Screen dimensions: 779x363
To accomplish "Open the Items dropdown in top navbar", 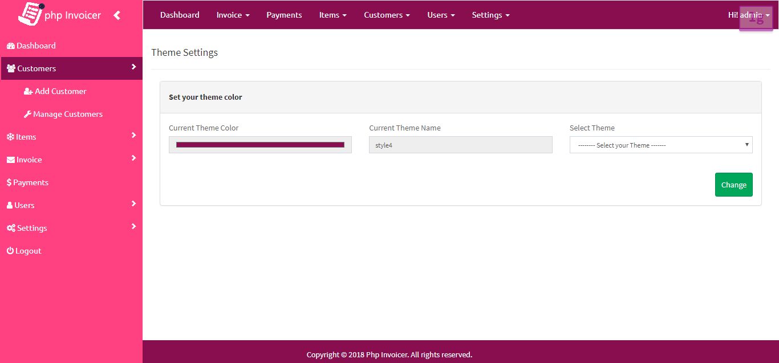I will pos(333,15).
